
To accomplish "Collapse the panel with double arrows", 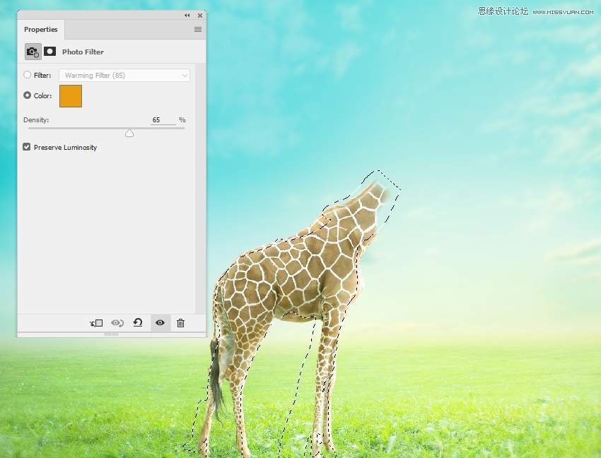I will coord(187,15).
